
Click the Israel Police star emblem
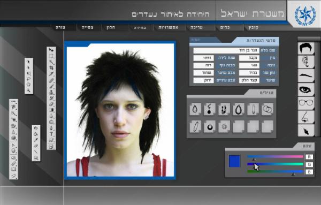pos(305,15)
